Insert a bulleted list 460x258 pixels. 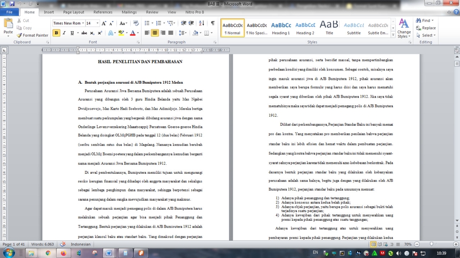147,23
